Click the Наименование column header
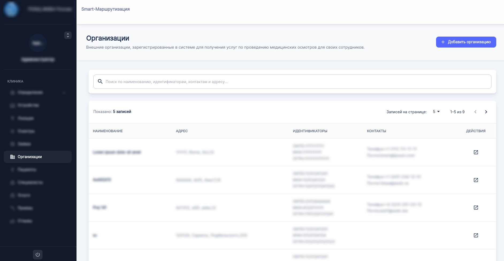504x261 pixels. coord(108,131)
